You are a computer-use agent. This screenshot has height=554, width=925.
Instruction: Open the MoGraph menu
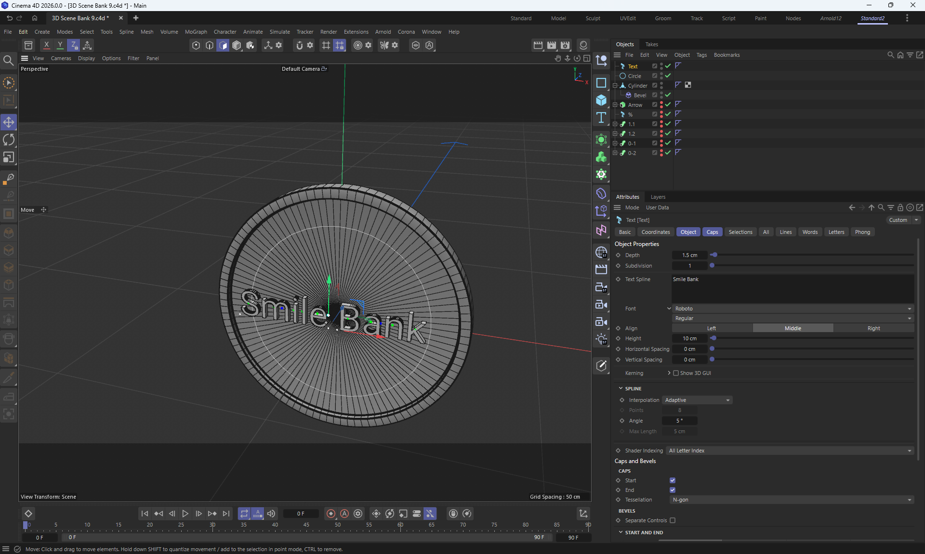pyautogui.click(x=196, y=32)
